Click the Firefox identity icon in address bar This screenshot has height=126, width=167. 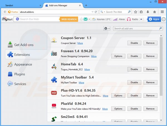point(13,12)
